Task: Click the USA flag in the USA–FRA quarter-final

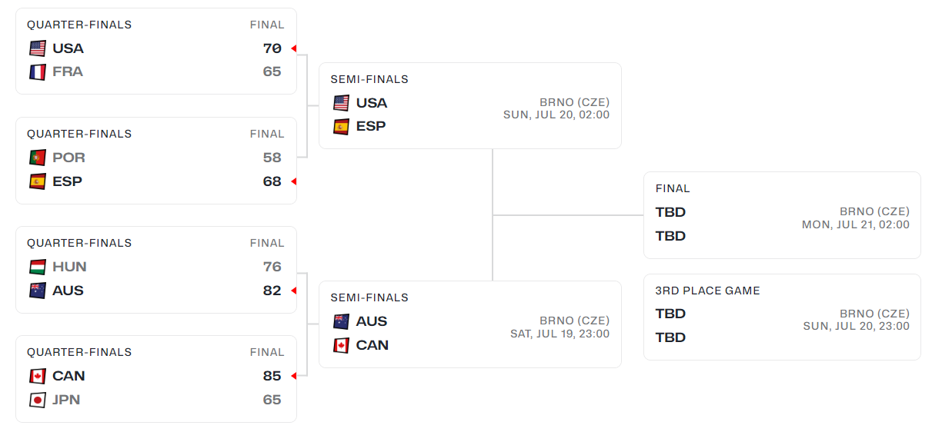Action: (37, 48)
